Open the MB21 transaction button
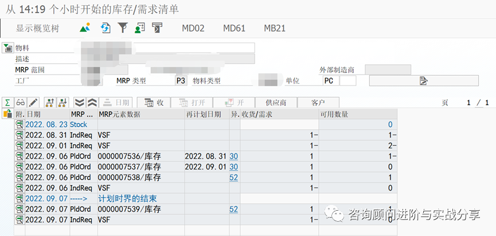This screenshot has height=236, width=496. (275, 29)
